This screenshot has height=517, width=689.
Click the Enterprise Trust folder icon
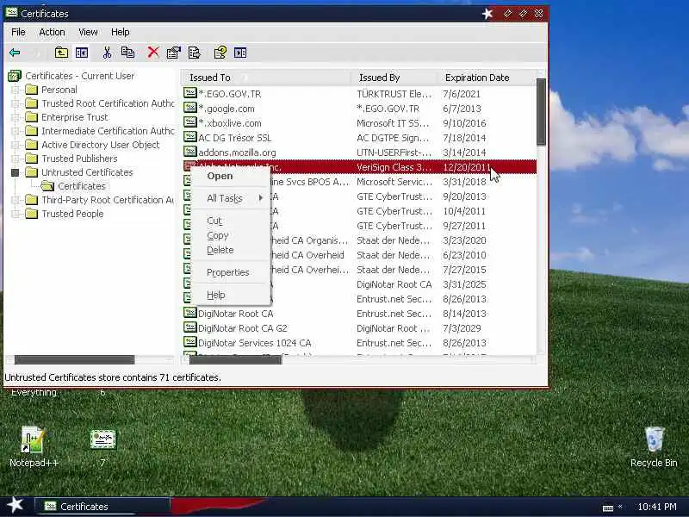pyautogui.click(x=31, y=117)
